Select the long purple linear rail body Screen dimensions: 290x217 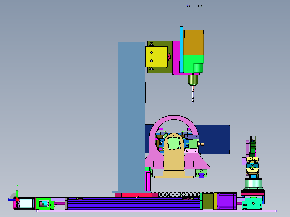coord(133,203)
